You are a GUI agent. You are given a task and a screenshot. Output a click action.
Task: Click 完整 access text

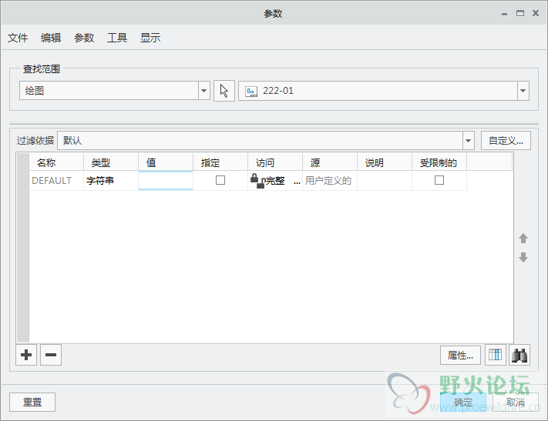click(x=275, y=181)
